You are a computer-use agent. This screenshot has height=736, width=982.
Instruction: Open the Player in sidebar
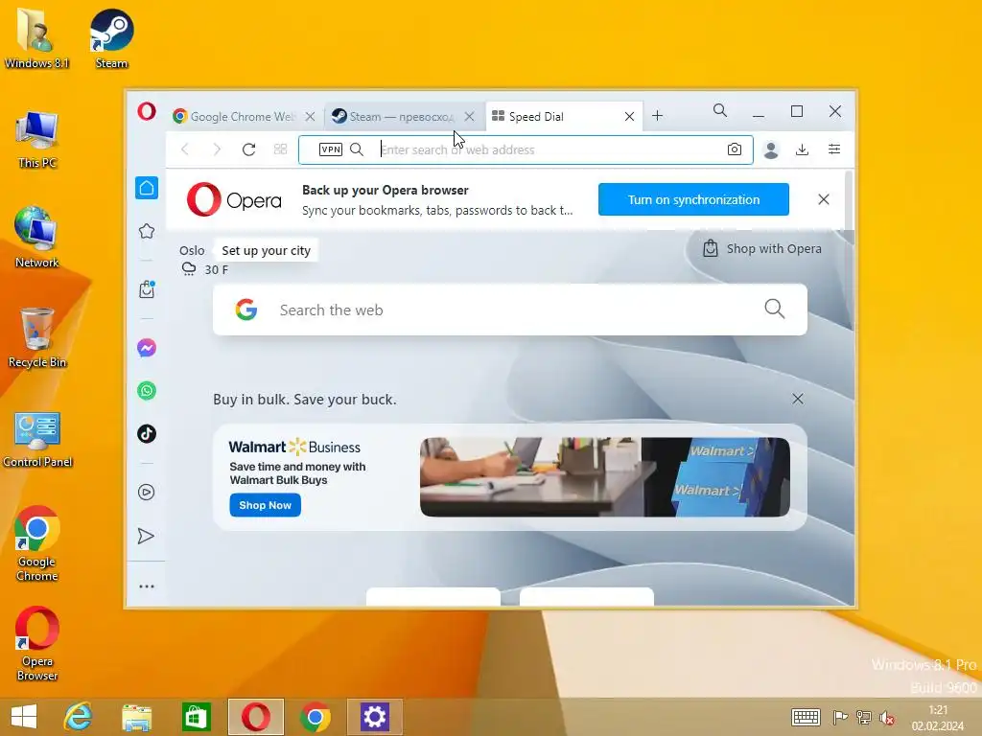pos(147,492)
